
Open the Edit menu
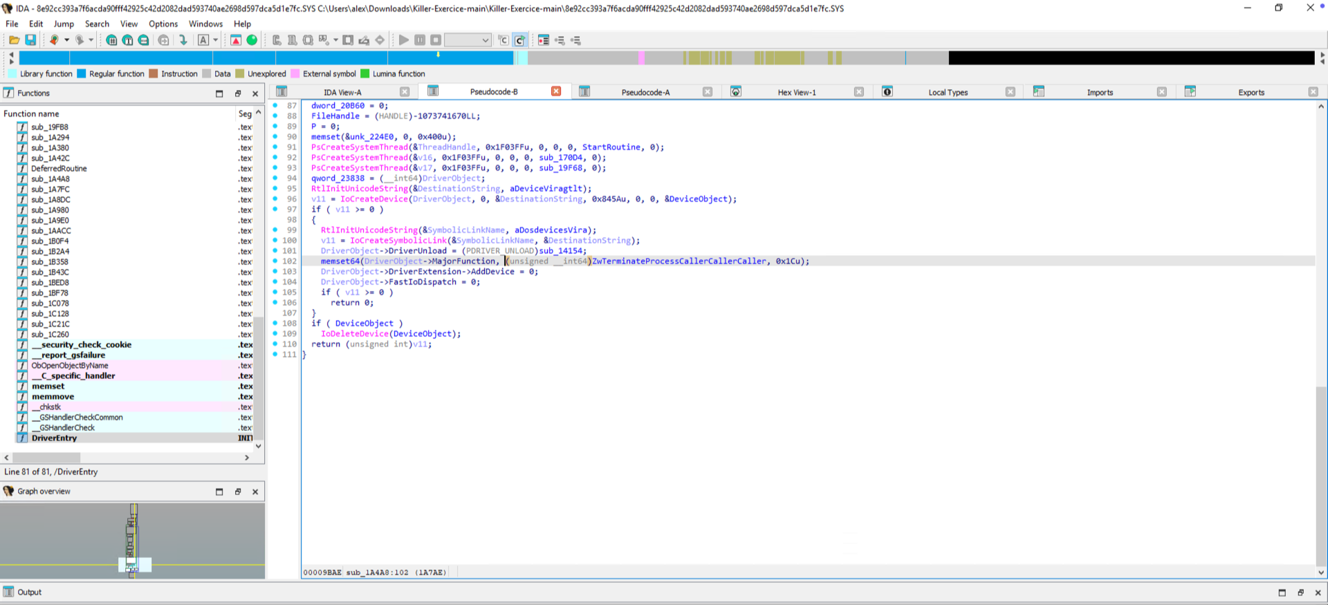(x=36, y=24)
